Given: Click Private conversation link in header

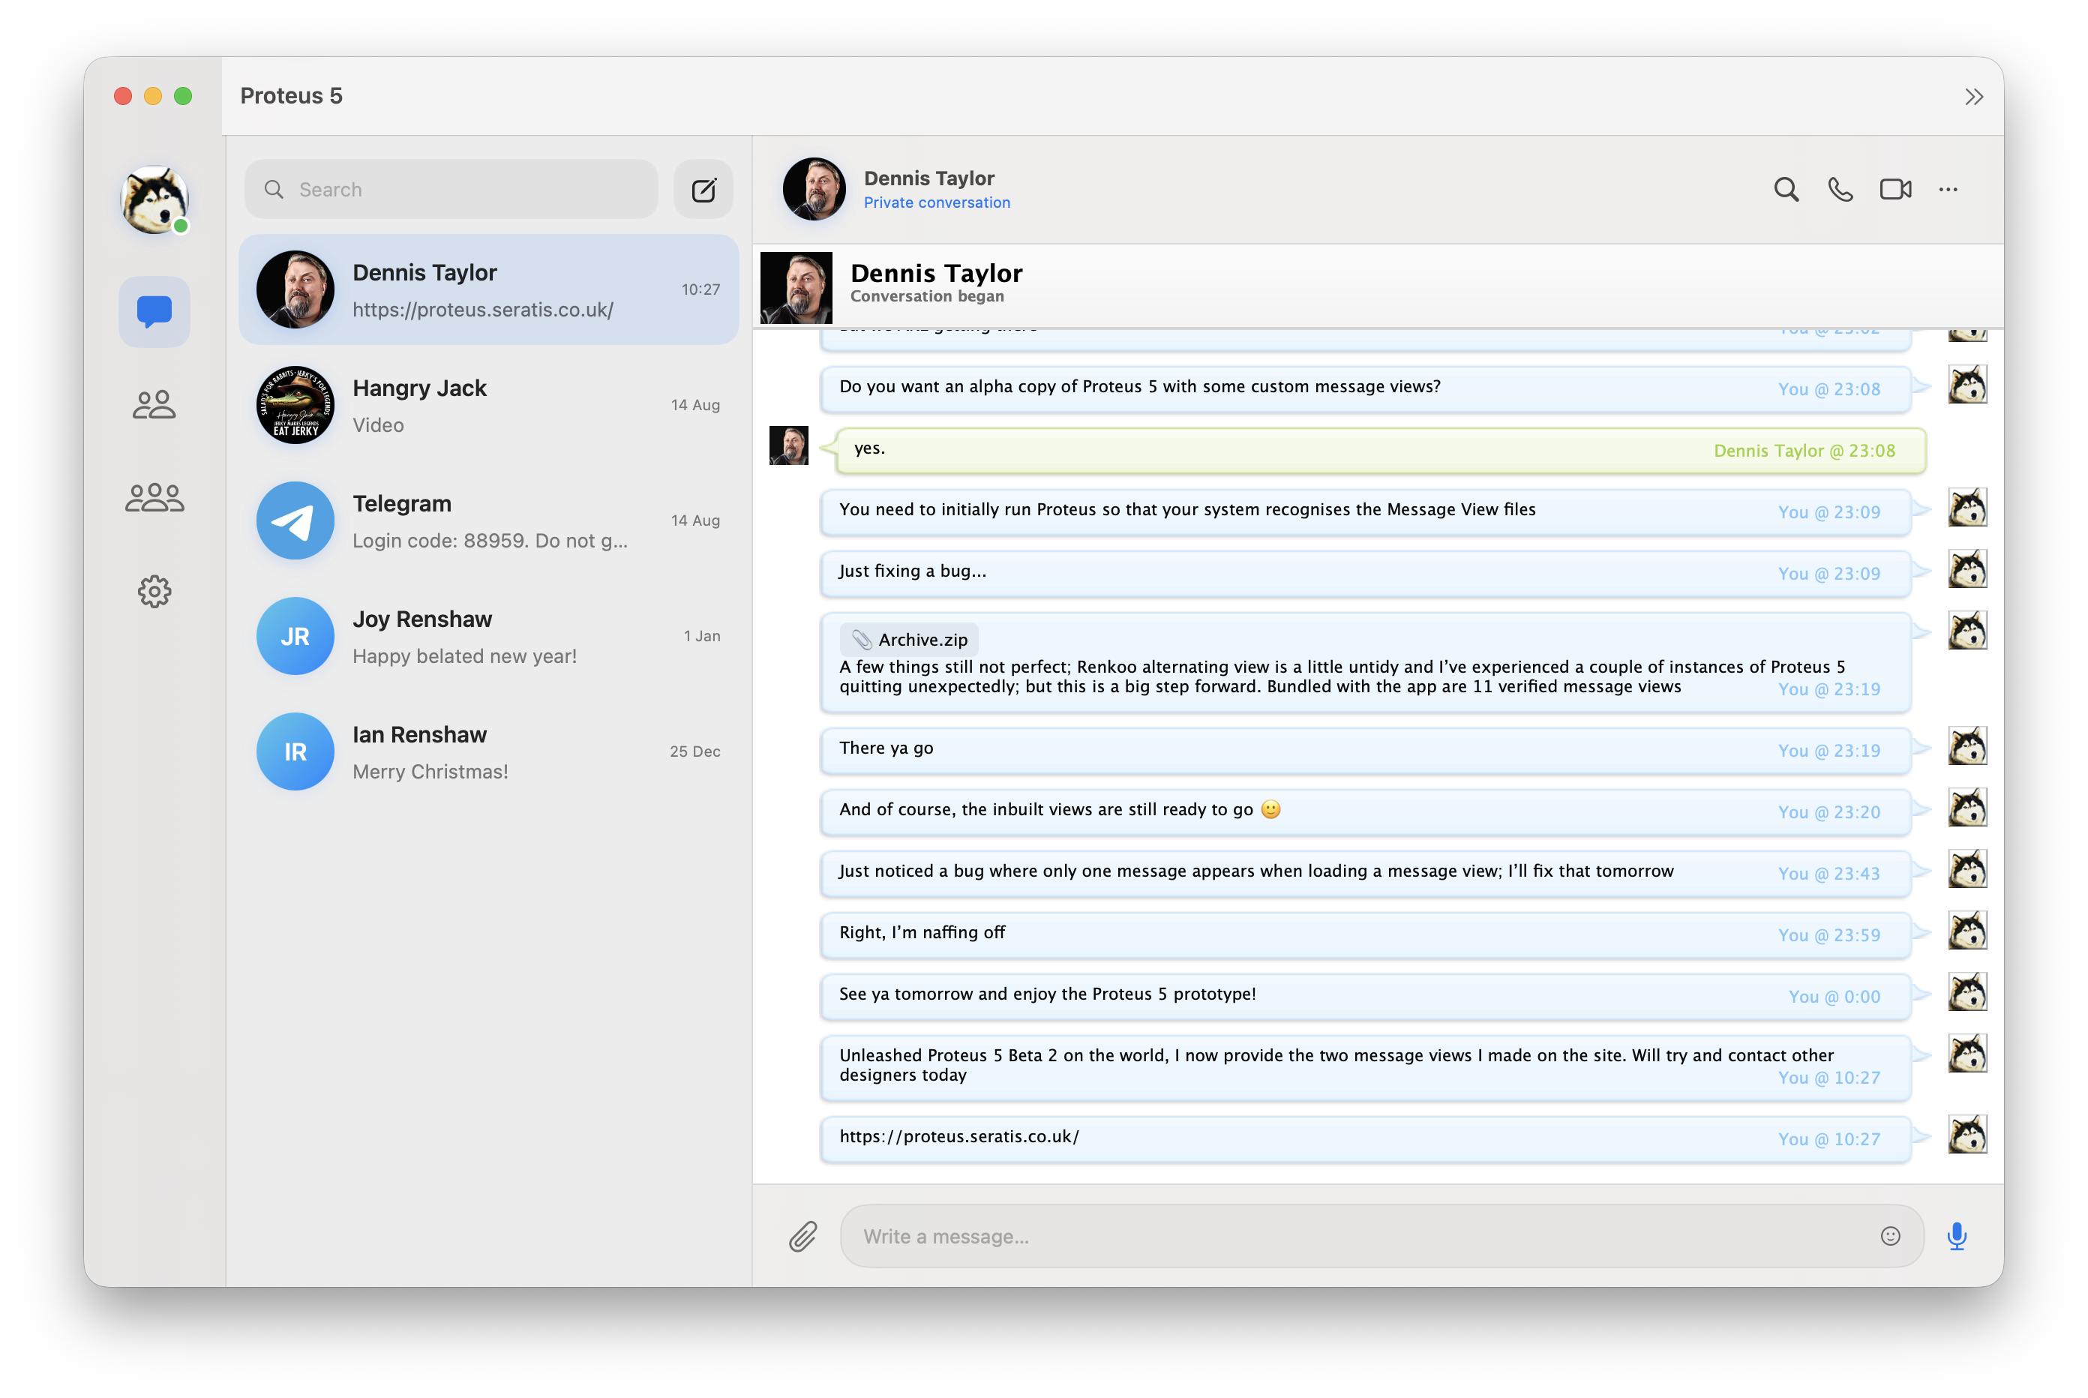Looking at the screenshot, I should (x=937, y=202).
